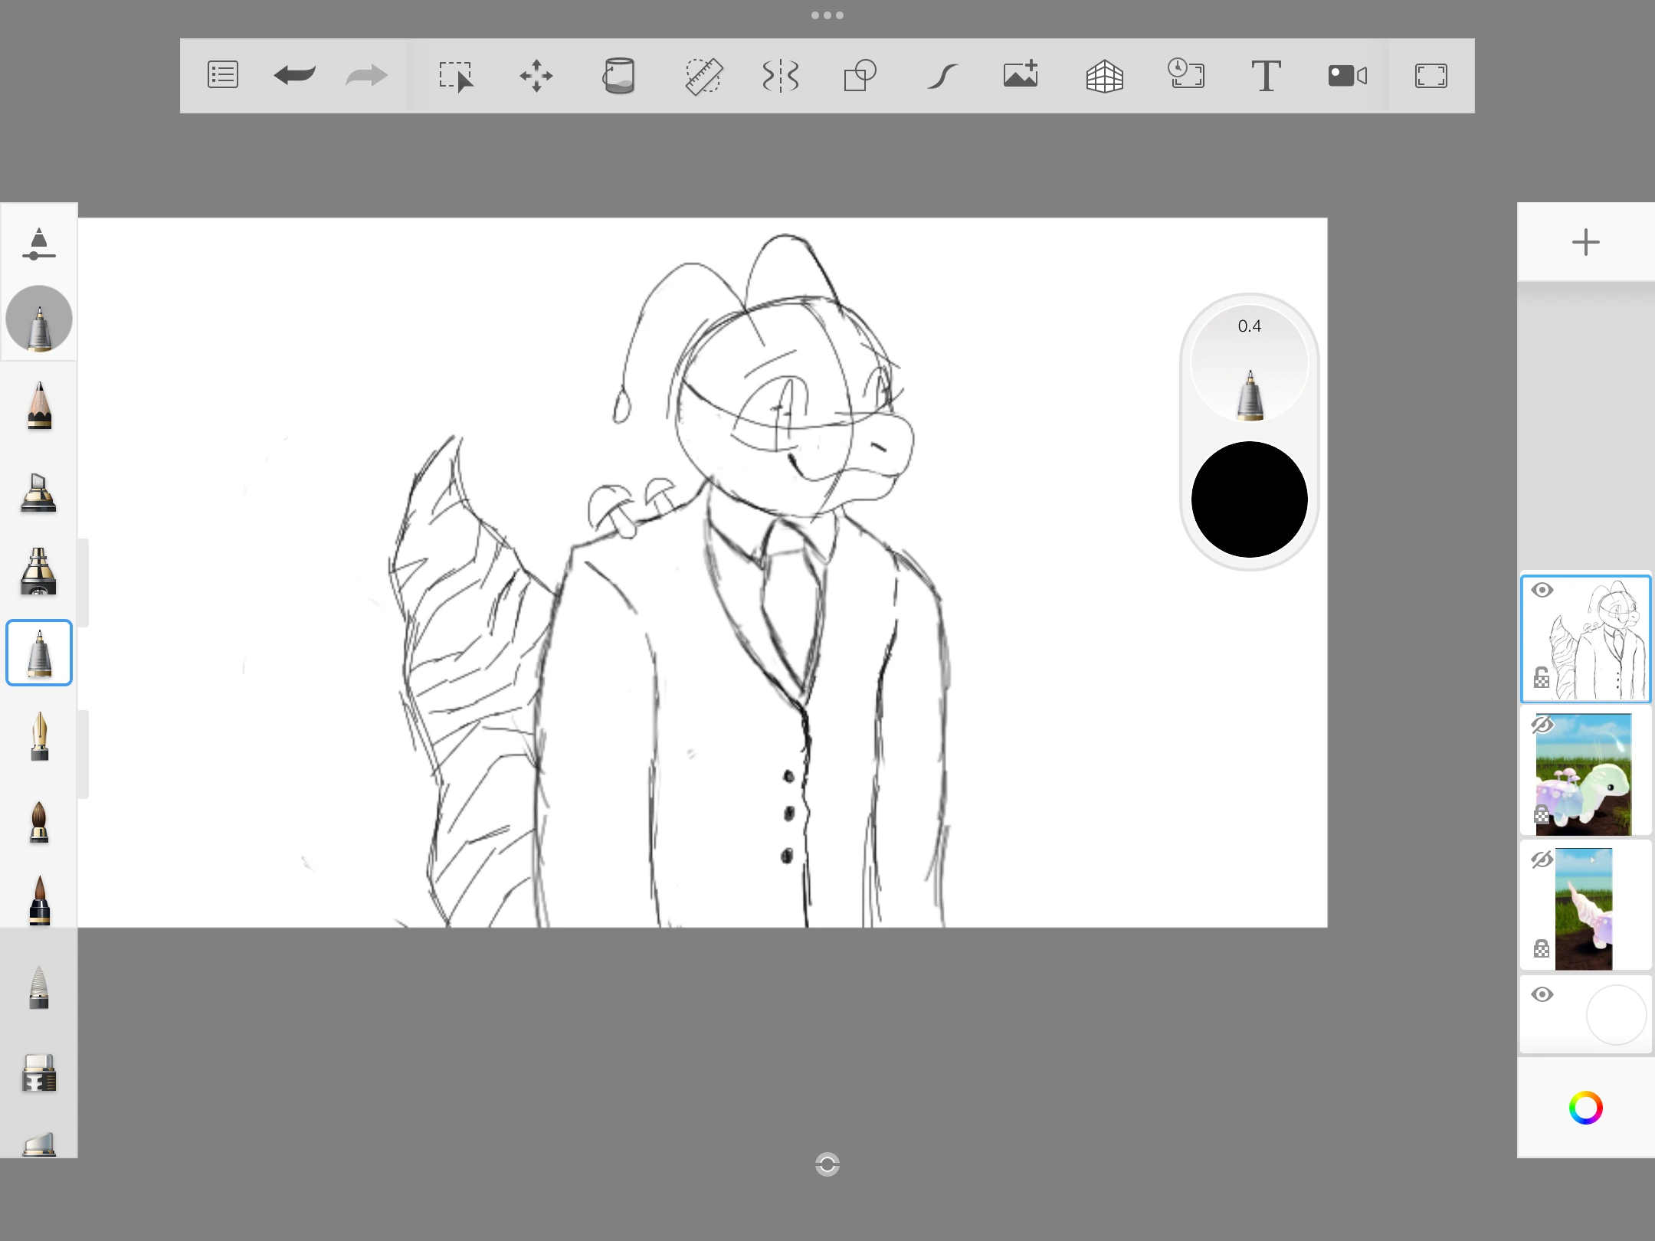Image resolution: width=1655 pixels, height=1241 pixels.
Task: Toggle transparency lock on the sketch layer
Action: coord(1541,677)
